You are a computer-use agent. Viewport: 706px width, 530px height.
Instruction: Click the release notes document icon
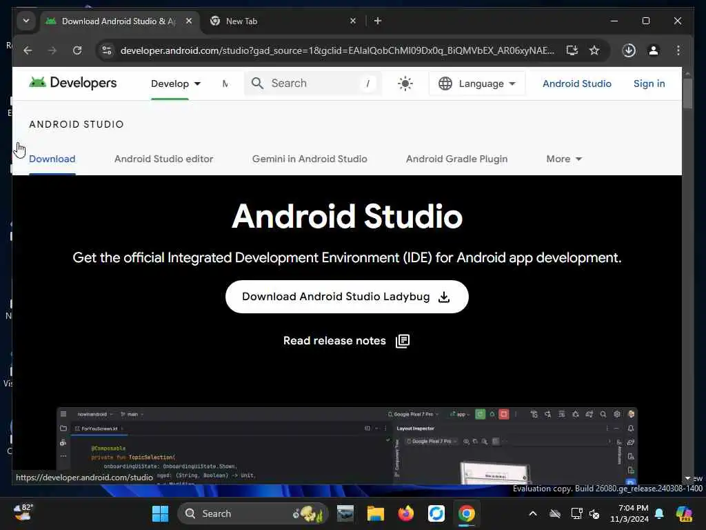point(403,341)
